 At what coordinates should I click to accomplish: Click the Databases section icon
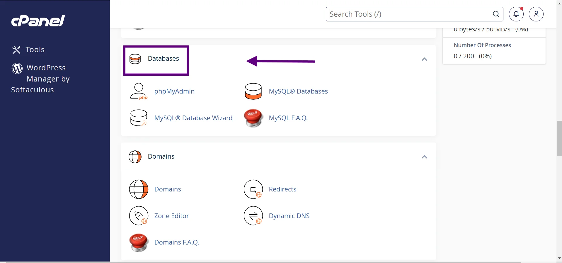click(x=135, y=59)
